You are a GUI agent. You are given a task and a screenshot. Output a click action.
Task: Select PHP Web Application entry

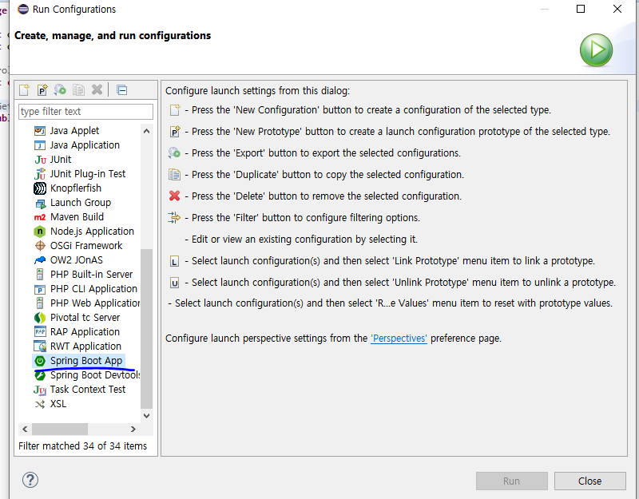95,303
